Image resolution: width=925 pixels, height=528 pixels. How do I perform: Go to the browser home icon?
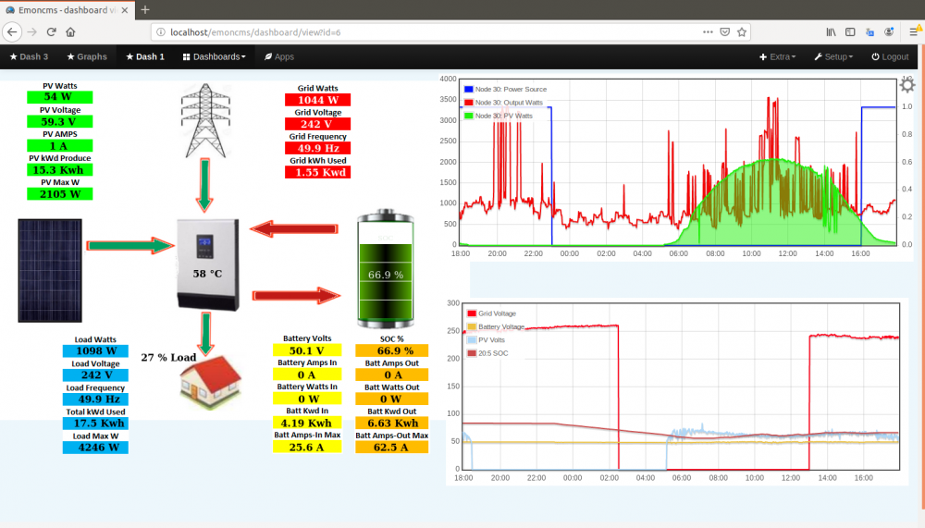click(x=71, y=31)
